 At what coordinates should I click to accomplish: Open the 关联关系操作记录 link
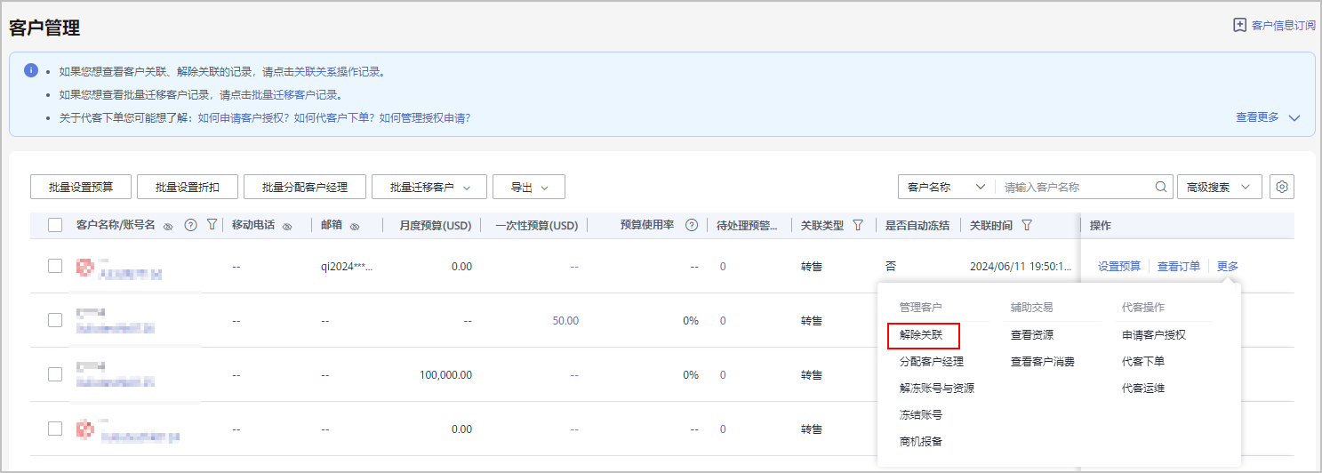click(339, 72)
